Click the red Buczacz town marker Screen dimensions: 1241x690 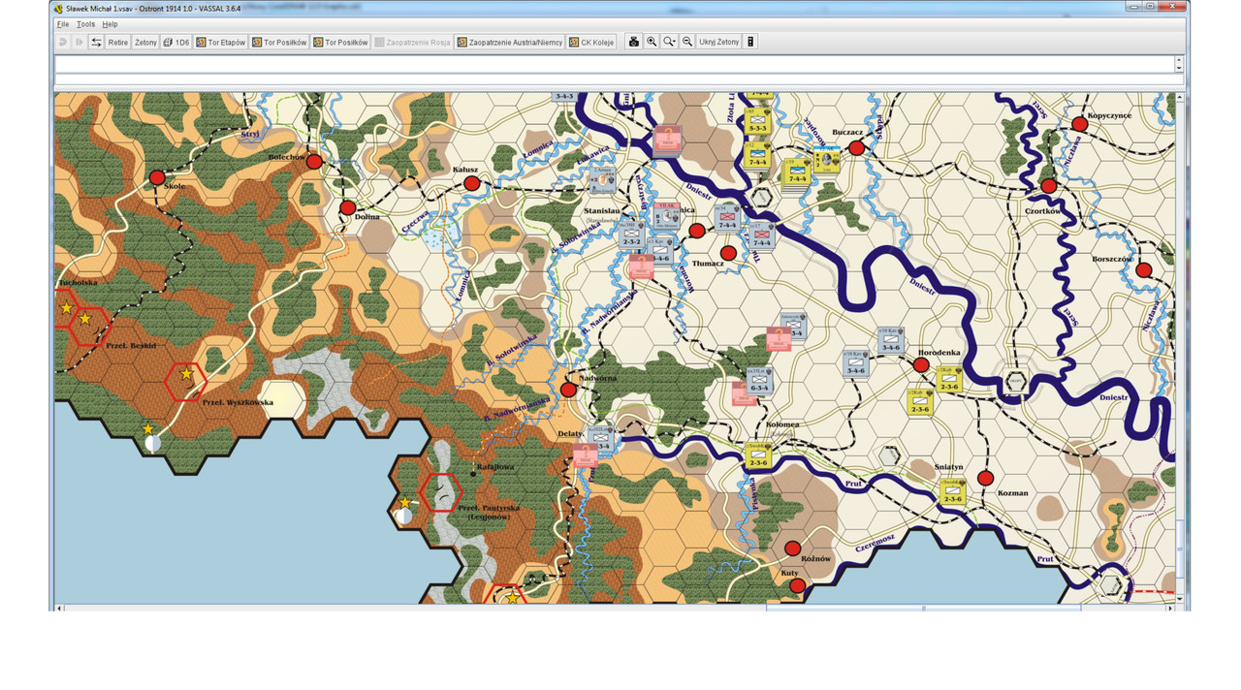[x=856, y=147]
